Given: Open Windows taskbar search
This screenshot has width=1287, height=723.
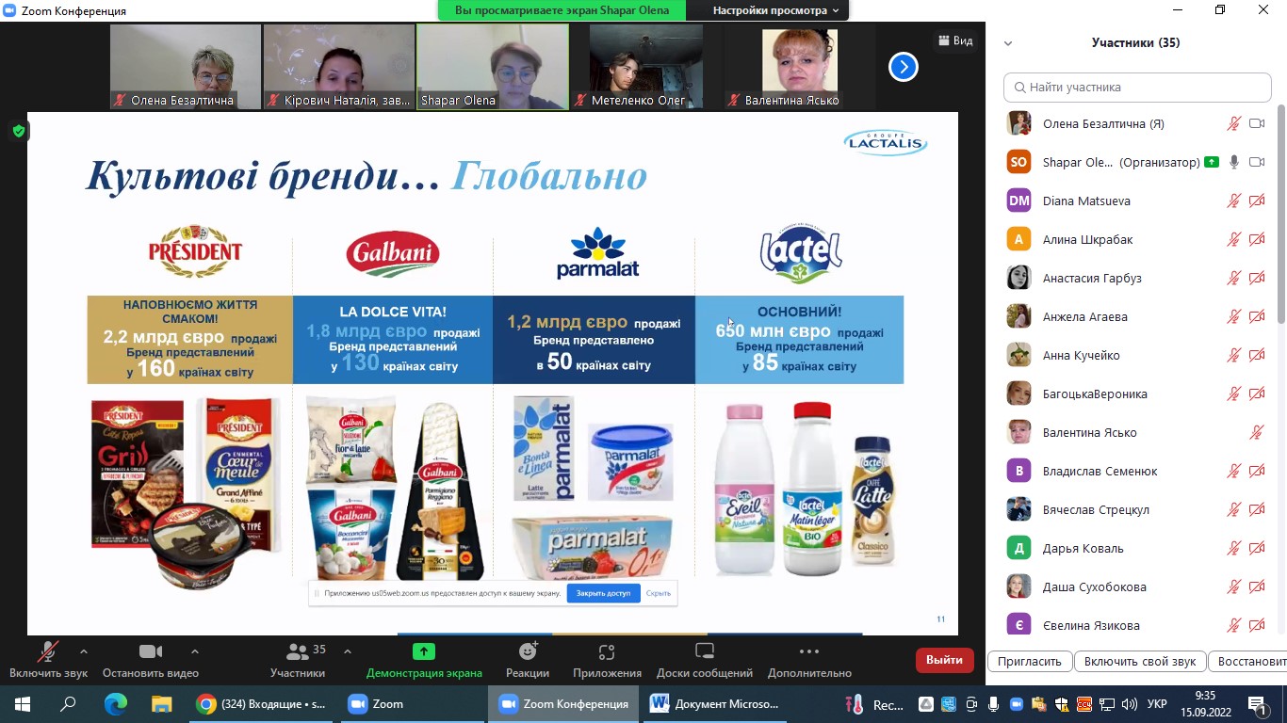Looking at the screenshot, I should (69, 704).
